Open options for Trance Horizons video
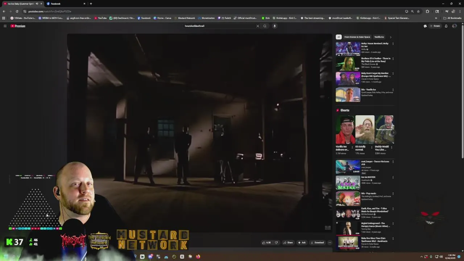The height and width of the screenshot is (261, 464). point(393,162)
